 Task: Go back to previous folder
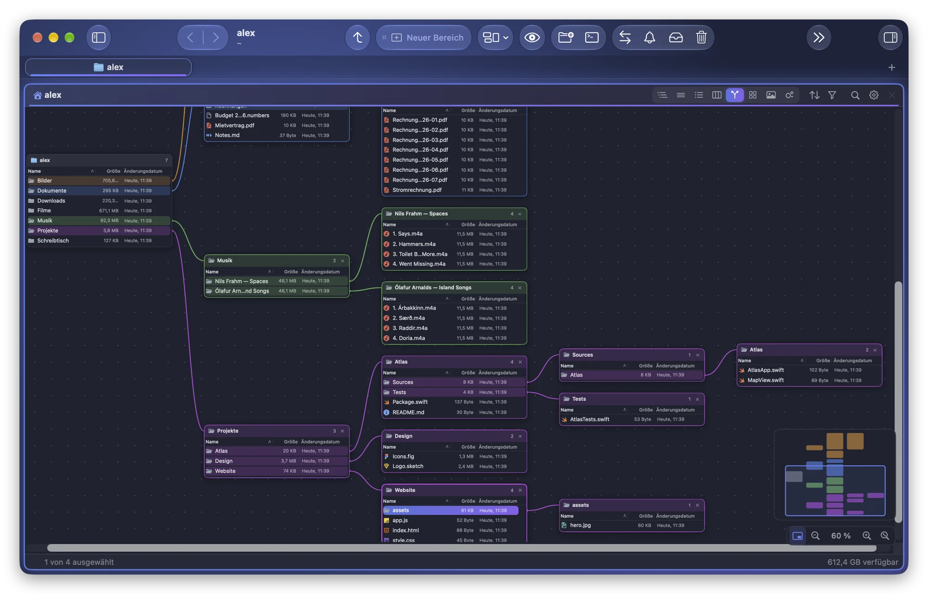point(190,38)
